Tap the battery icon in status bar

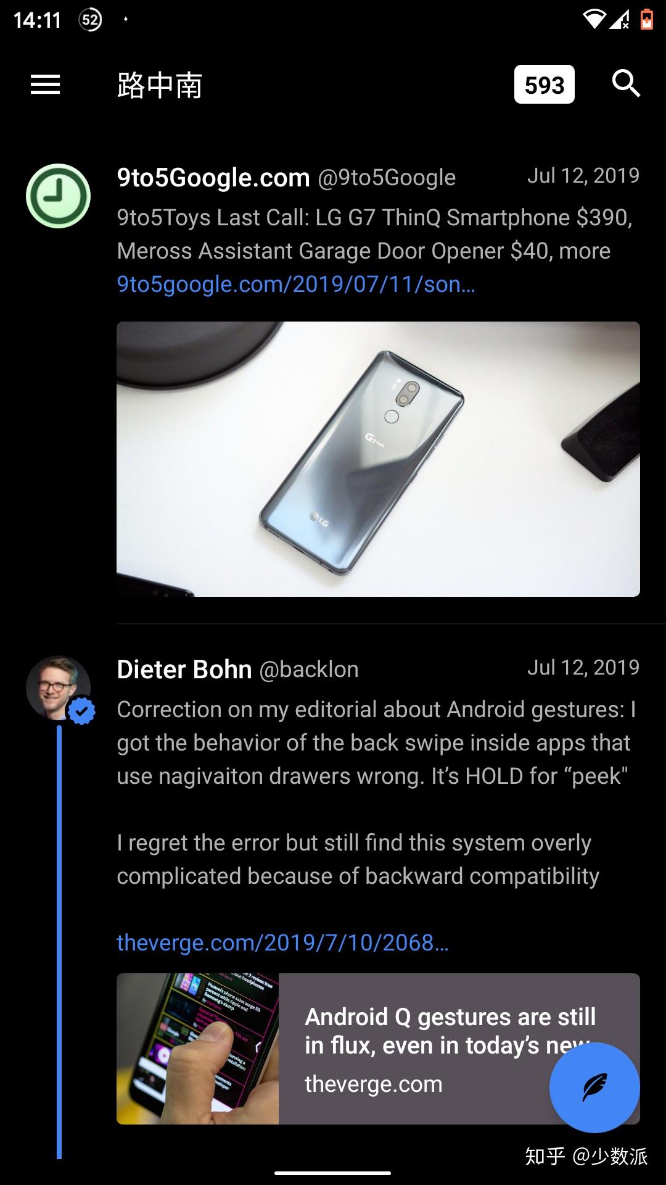click(647, 20)
